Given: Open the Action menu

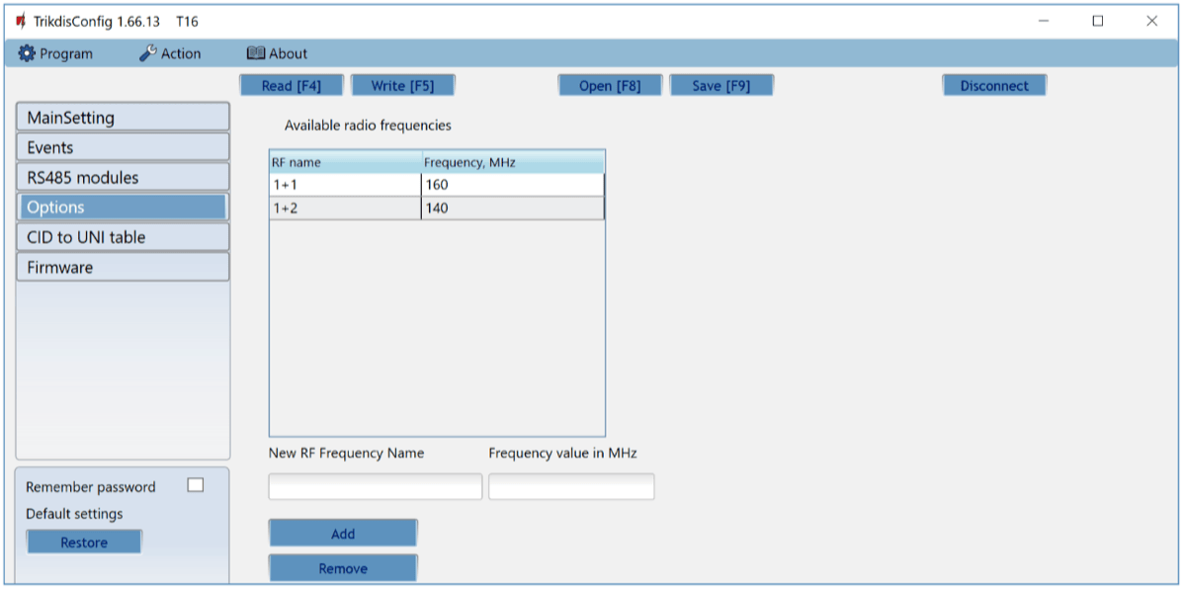Looking at the screenshot, I should 170,53.
